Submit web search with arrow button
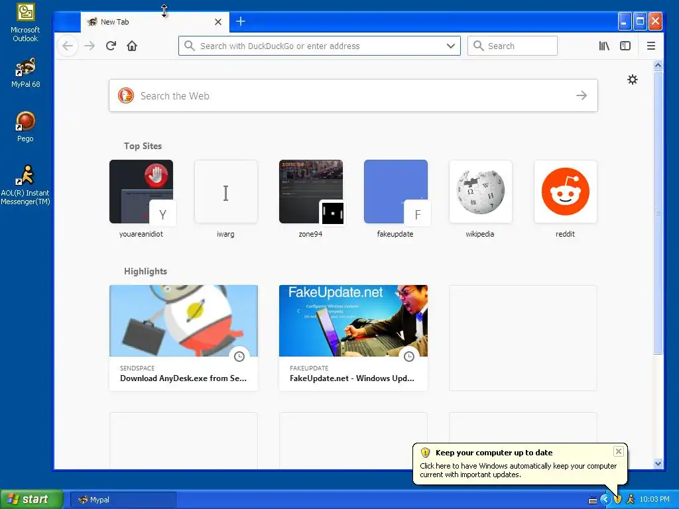Viewport: 679px width, 509px height. [582, 95]
